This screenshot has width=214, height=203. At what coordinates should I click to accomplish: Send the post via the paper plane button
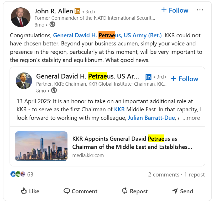click(x=182, y=191)
